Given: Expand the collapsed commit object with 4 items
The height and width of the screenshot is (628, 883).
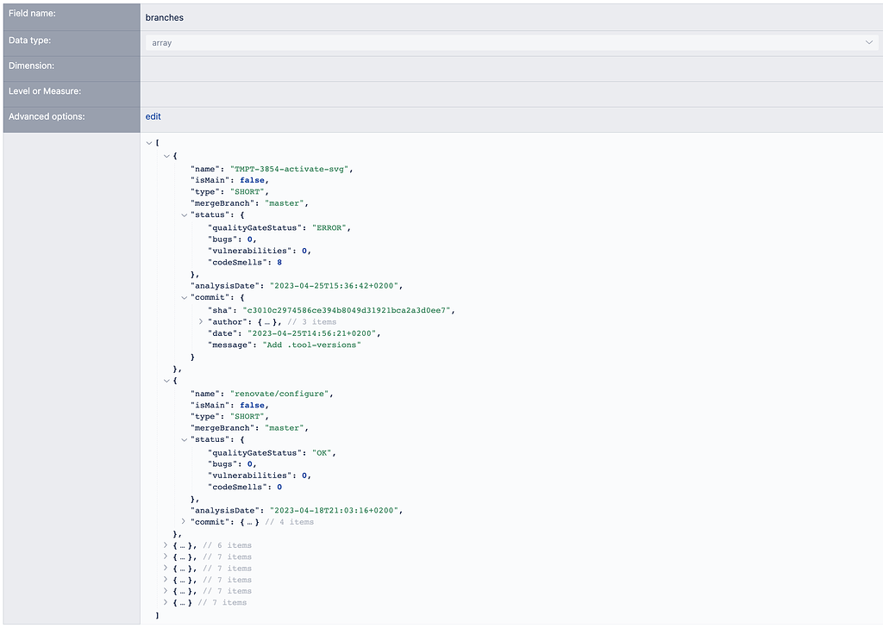Looking at the screenshot, I should click(x=182, y=521).
